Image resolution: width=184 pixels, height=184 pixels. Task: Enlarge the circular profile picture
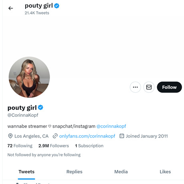29,77
